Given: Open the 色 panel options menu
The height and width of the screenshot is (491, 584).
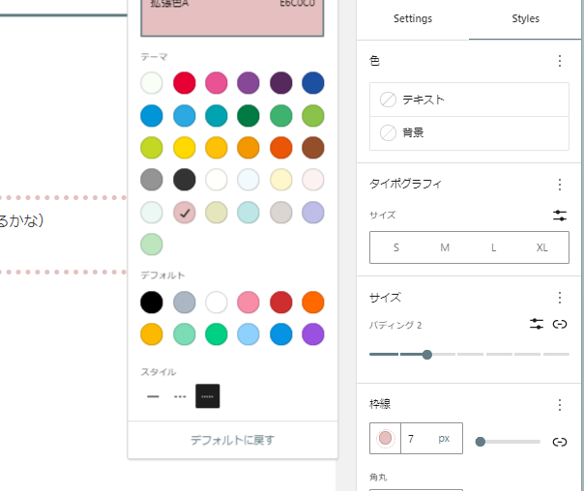Looking at the screenshot, I should pyautogui.click(x=560, y=61).
